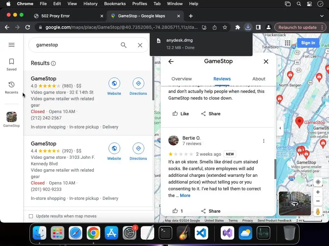Collapse the side panel with the arrow handle
329x246 pixels.
280,128
